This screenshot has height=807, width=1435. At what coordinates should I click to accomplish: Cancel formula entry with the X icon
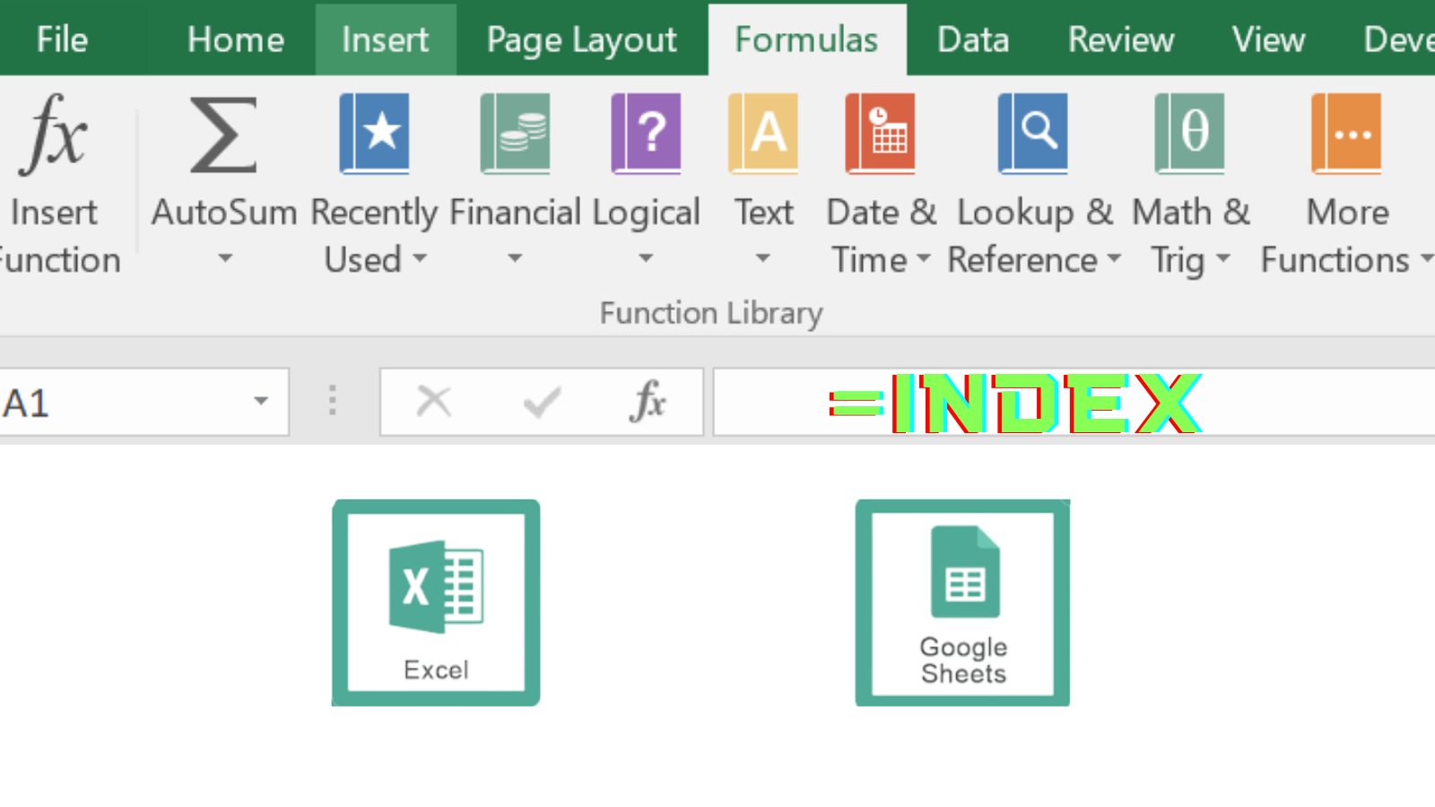[x=434, y=402]
